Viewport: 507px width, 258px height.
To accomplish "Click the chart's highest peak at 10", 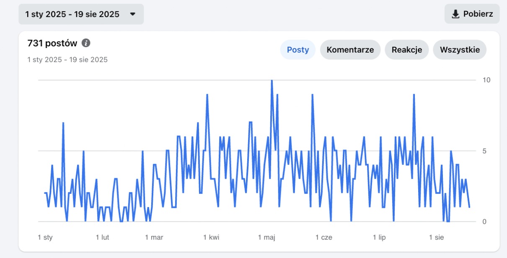I will tap(272, 81).
